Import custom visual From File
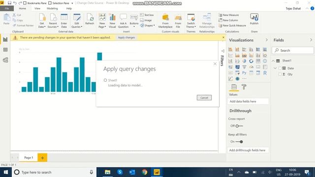Image resolution: width=315 pixels, height=177 pixels. point(178,21)
